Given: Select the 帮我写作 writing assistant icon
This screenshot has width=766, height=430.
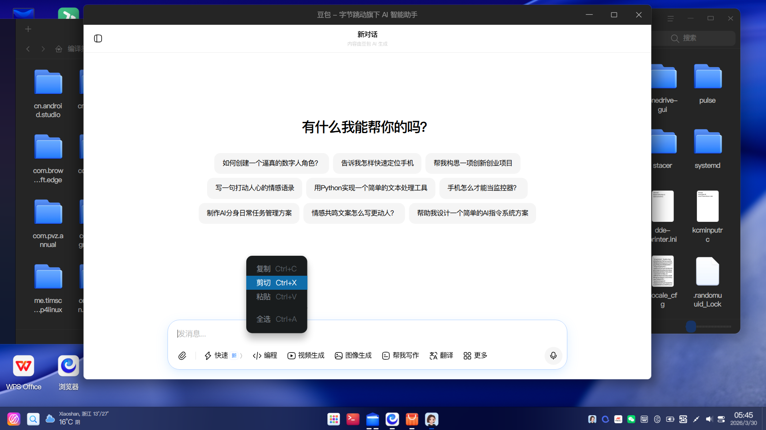Looking at the screenshot, I should coord(400,355).
